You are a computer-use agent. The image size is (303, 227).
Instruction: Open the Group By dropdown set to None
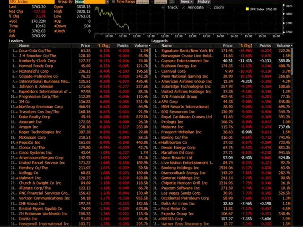pos(92,2)
